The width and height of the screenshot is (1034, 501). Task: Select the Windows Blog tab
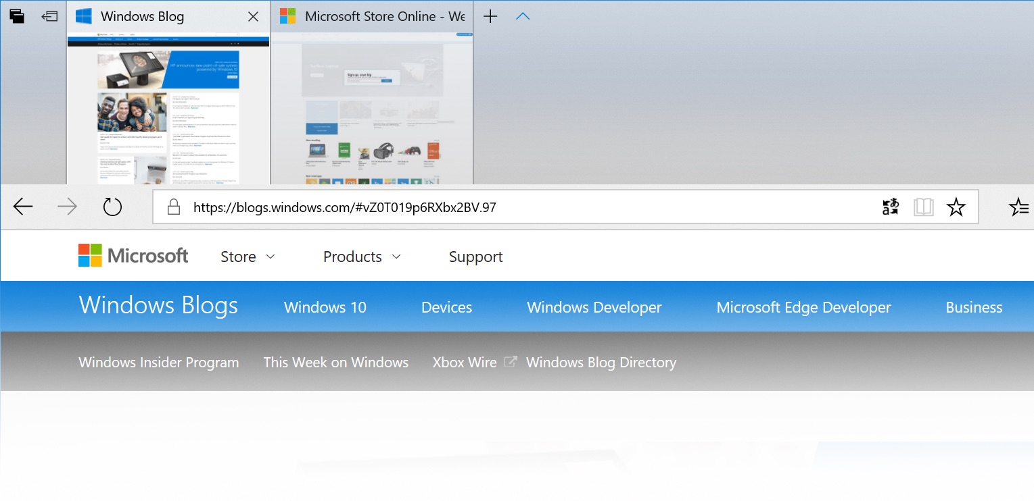168,17
